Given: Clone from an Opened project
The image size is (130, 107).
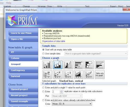Looking at the screenshot, I should pos(23,89).
